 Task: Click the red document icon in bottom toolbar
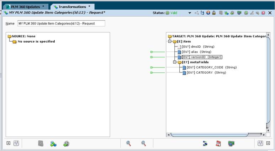pos(218,144)
